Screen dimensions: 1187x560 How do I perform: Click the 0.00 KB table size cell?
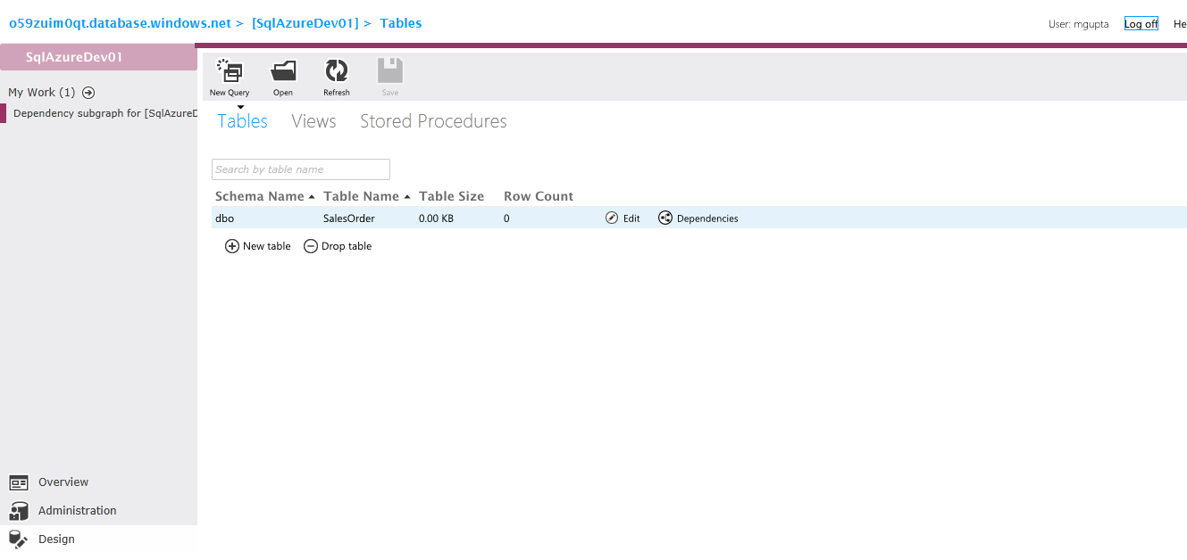(x=436, y=218)
